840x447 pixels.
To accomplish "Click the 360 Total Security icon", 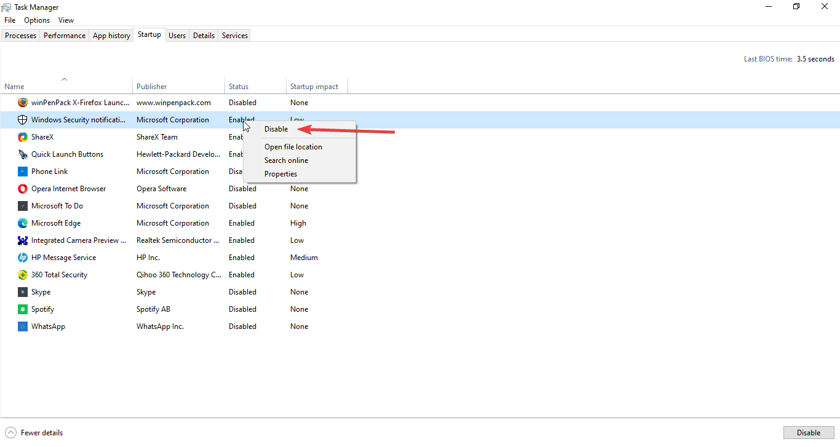I will [23, 274].
